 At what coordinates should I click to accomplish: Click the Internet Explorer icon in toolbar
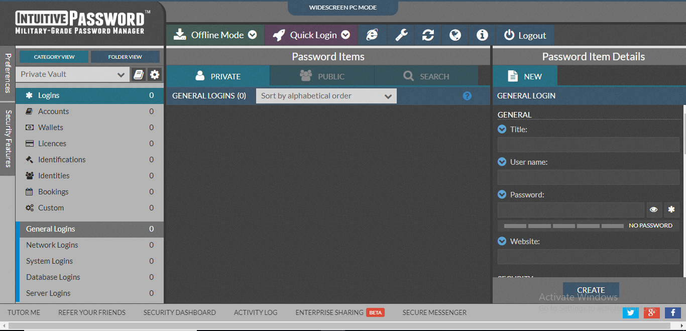click(x=372, y=35)
